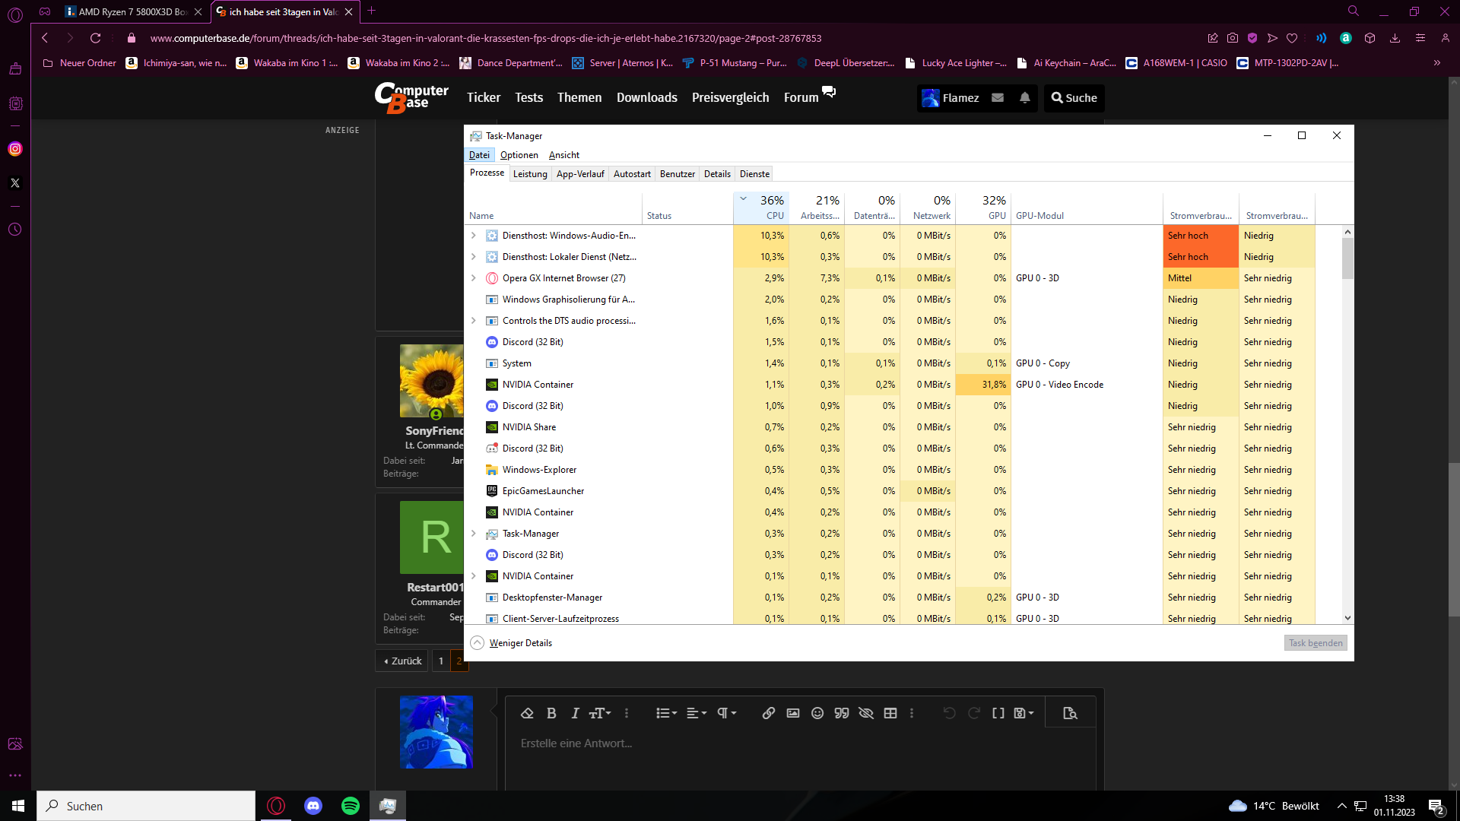
Task: Collapse view with Weniger Details
Action: [x=520, y=643]
